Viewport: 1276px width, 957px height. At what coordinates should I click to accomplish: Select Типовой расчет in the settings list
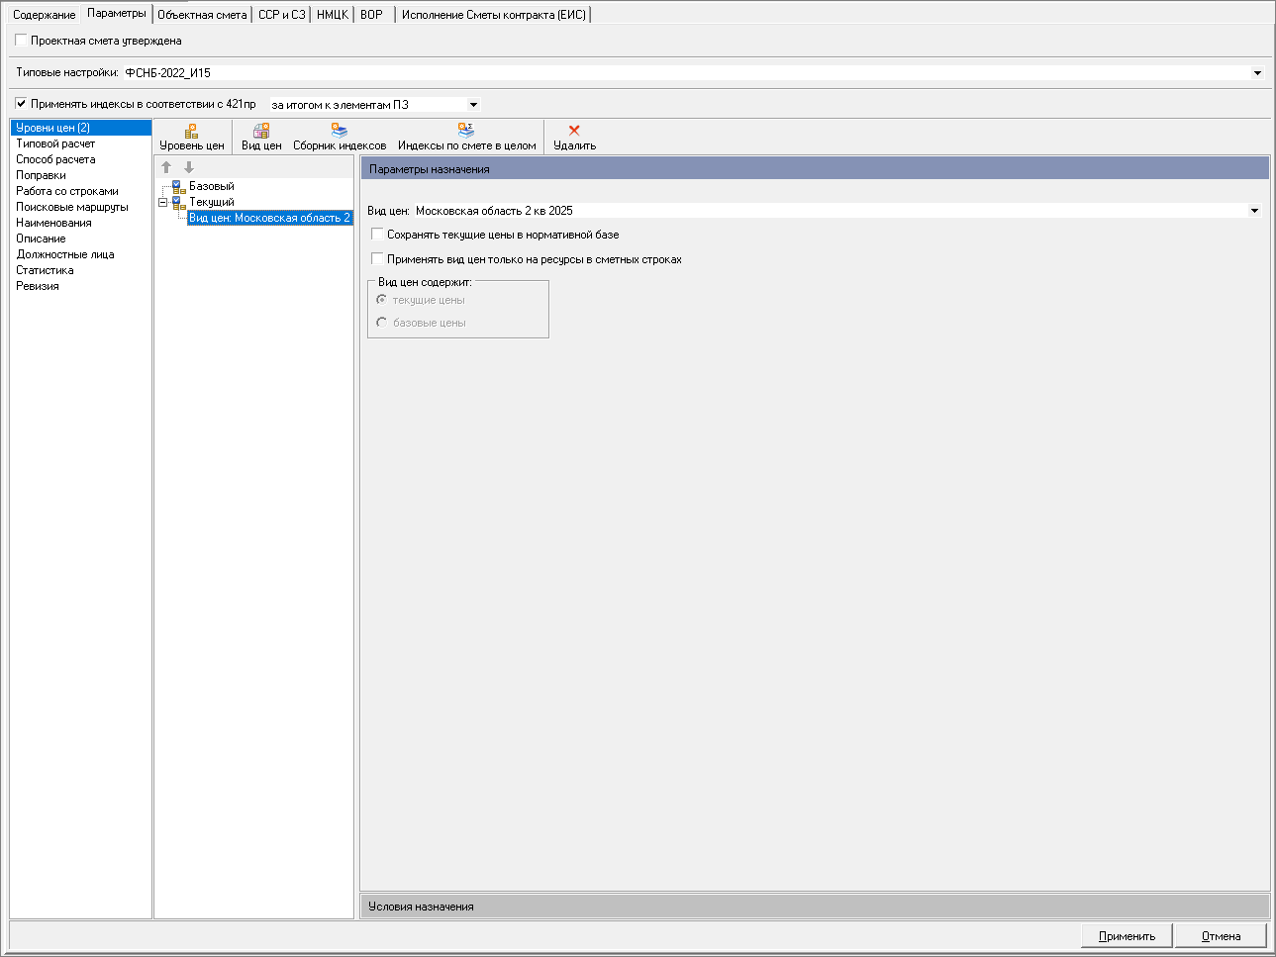(55, 144)
